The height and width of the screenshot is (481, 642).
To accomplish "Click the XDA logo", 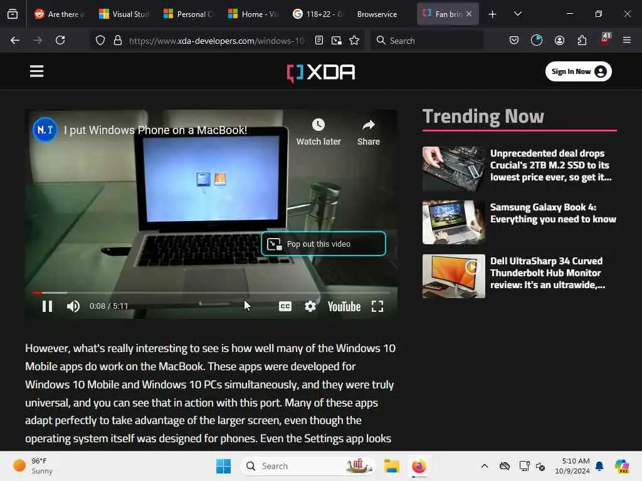I will (x=321, y=73).
